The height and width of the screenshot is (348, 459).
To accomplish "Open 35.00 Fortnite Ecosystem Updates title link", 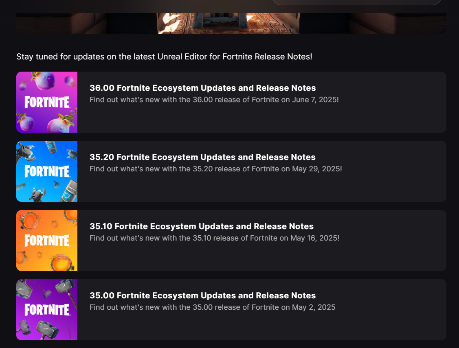I will (x=202, y=295).
